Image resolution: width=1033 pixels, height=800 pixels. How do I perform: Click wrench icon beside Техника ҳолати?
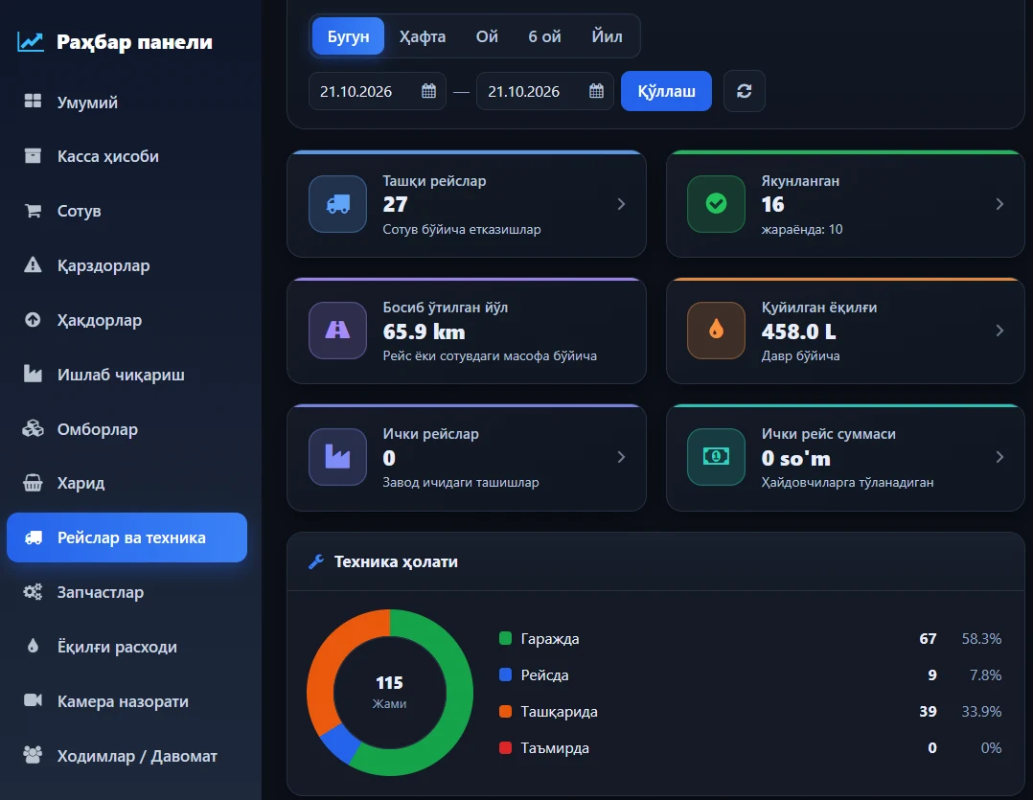316,561
